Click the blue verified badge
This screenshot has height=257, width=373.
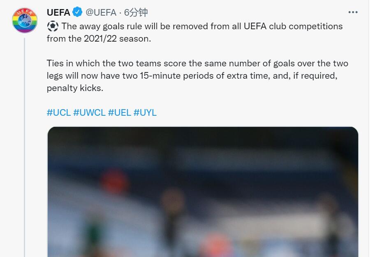78,12
